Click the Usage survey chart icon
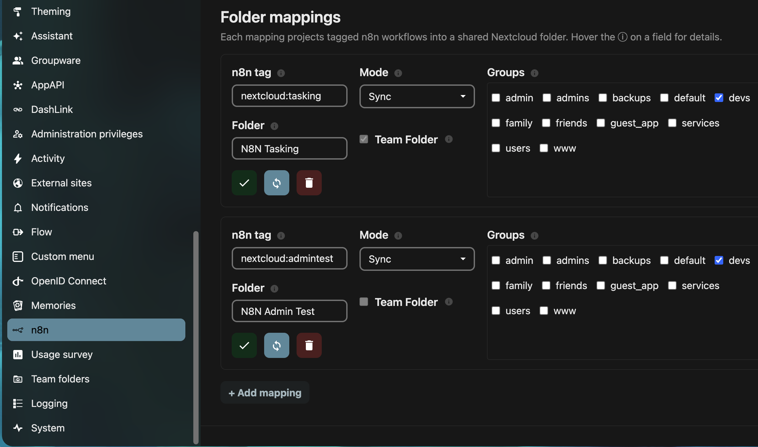Screen dimensions: 758x447 pyautogui.click(x=18, y=355)
